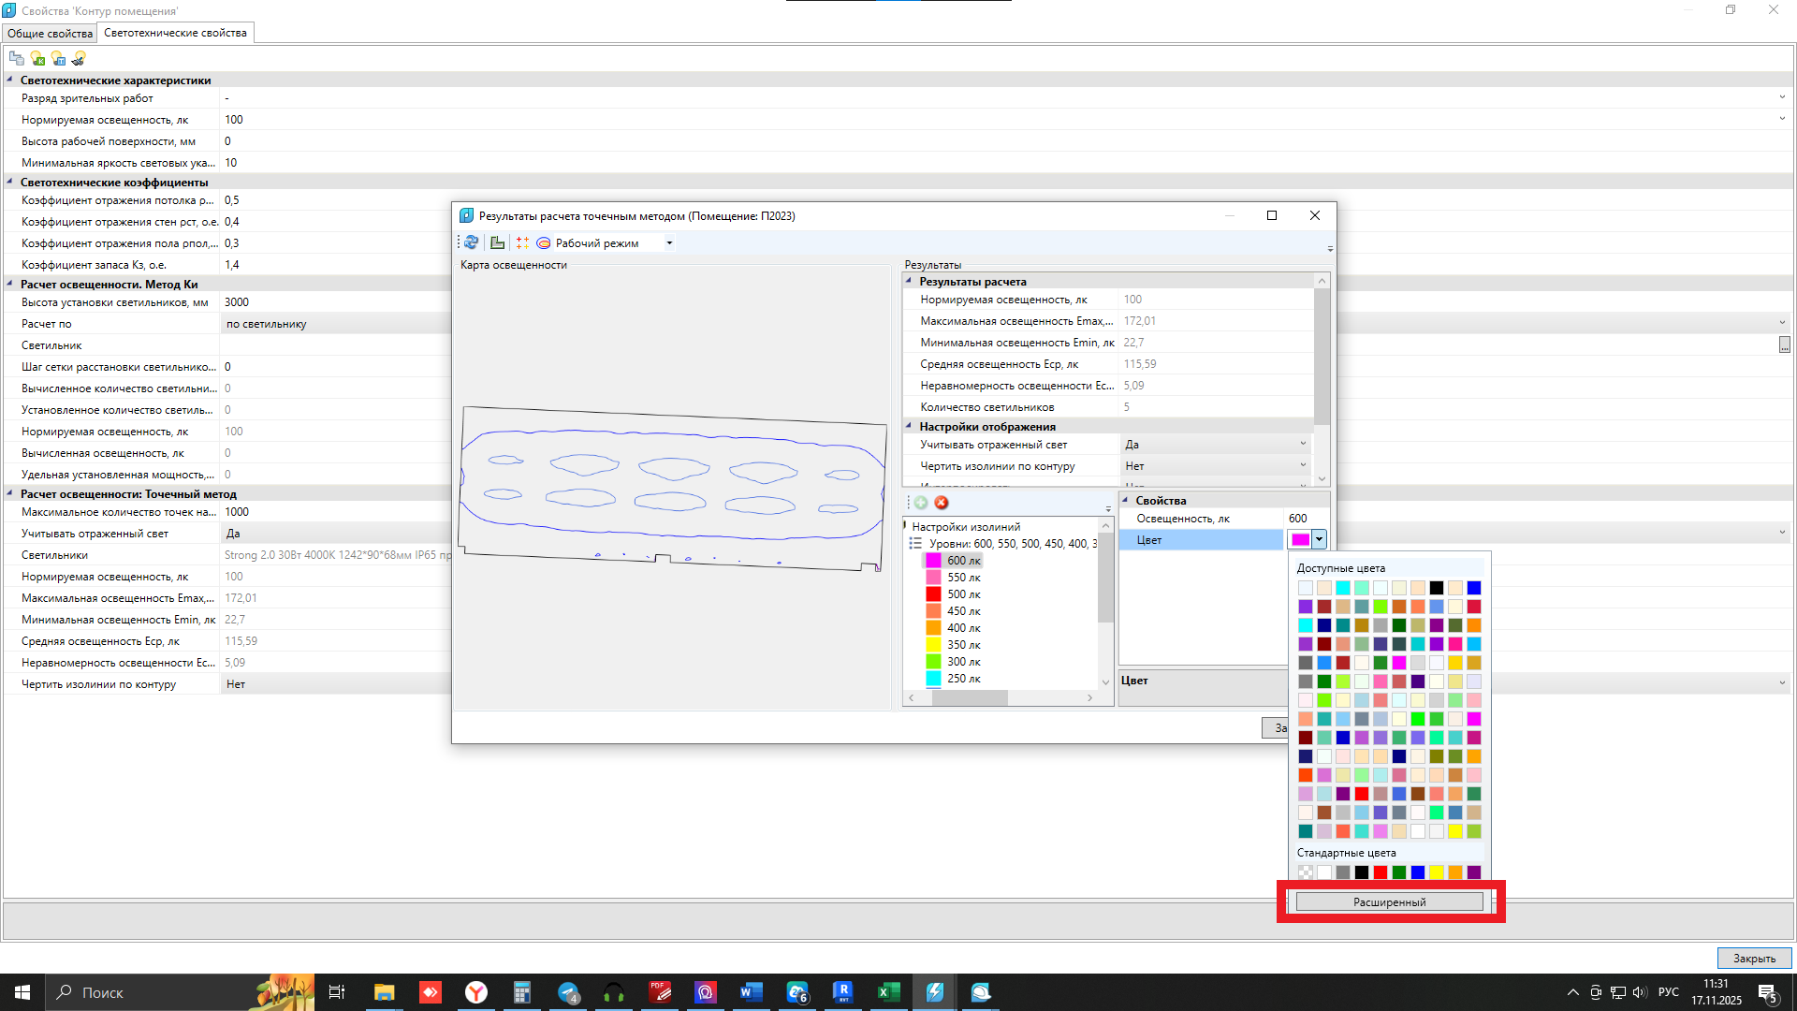This screenshot has height=1011, width=1797.
Task: Click the refresh calculation icon in results window
Action: [x=471, y=242]
